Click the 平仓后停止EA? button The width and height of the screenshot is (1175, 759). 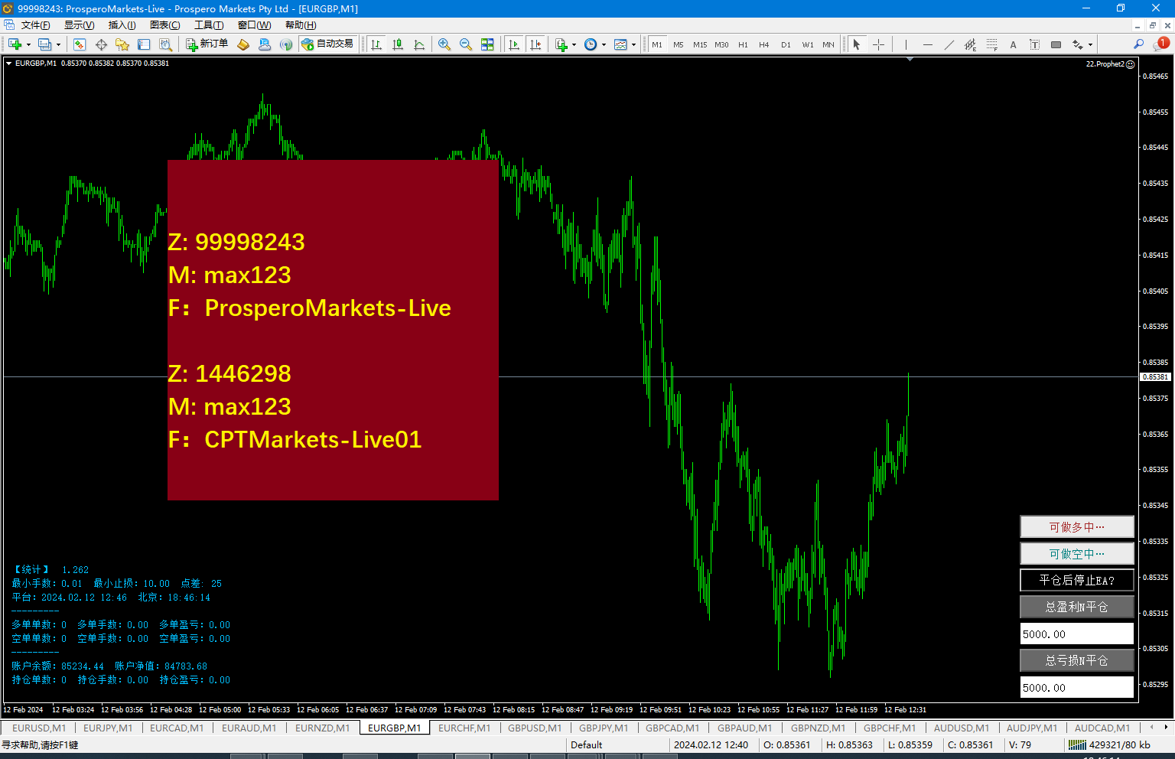1077,580
